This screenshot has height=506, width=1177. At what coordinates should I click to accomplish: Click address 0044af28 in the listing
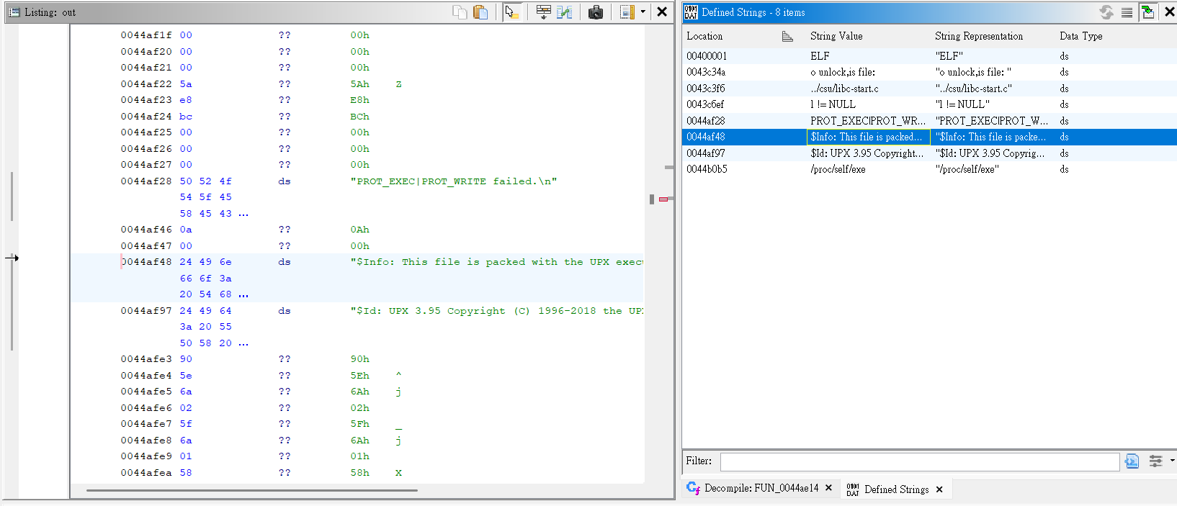(146, 181)
